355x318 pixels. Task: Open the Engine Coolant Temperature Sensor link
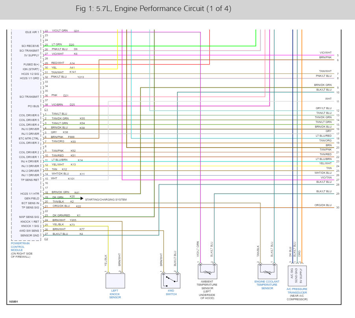tap(267, 285)
